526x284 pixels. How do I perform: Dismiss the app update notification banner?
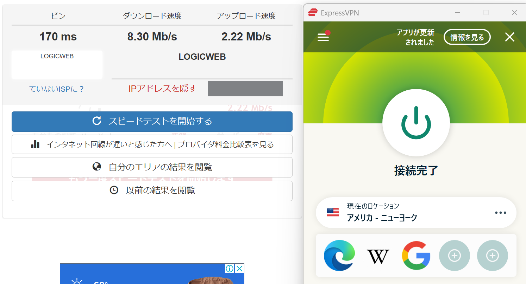tap(509, 37)
